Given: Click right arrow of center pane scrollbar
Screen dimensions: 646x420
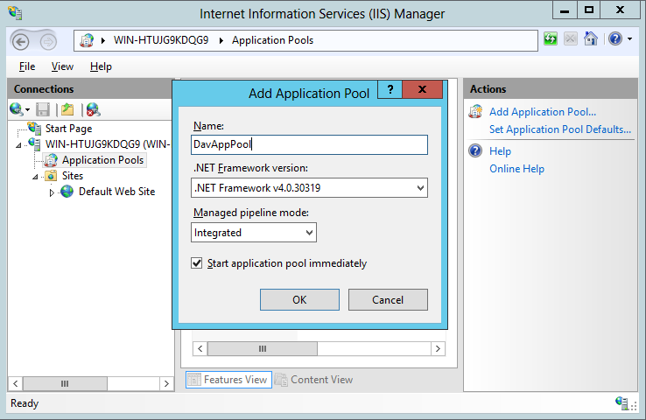Looking at the screenshot, I should pos(438,349).
